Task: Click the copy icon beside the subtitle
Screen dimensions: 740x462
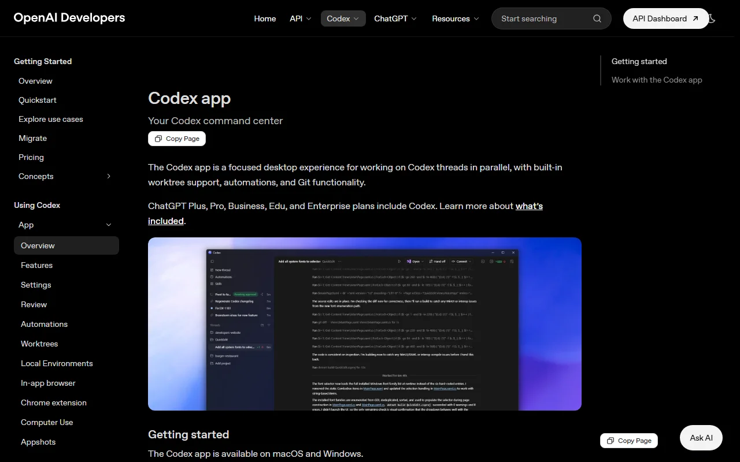Action: coord(158,139)
